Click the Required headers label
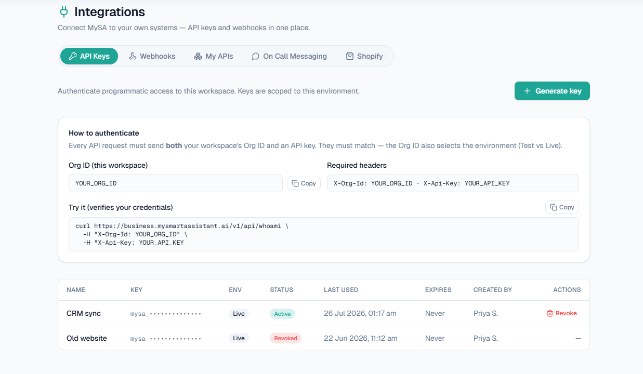This screenshot has height=374, width=643. (x=357, y=165)
